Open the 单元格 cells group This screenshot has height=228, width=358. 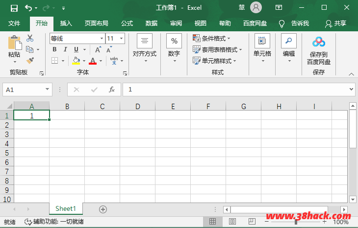262,48
